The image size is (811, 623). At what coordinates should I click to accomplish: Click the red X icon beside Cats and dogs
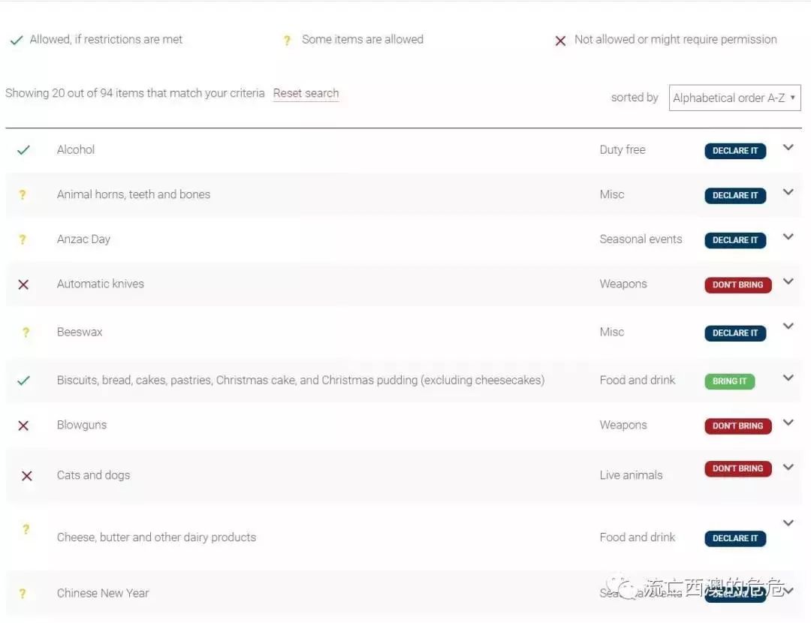pos(27,476)
